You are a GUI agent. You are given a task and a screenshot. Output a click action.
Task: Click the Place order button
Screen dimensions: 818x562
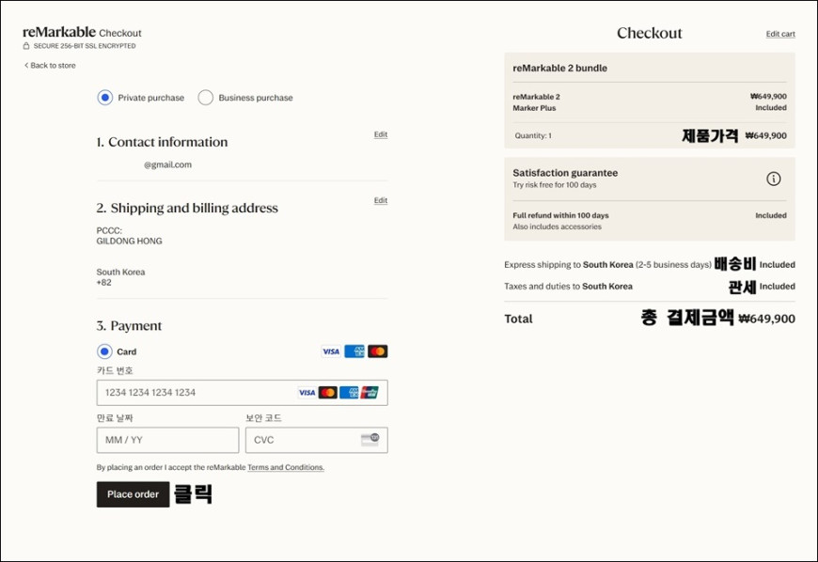pyautogui.click(x=133, y=494)
